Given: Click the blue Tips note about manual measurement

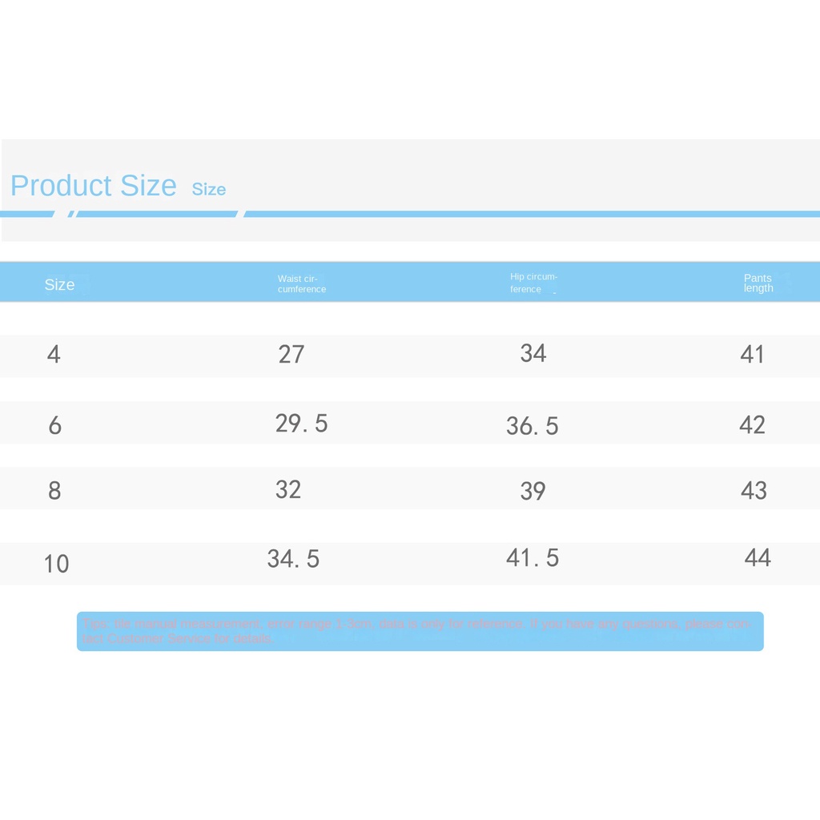Looking at the screenshot, I should click(420, 631).
